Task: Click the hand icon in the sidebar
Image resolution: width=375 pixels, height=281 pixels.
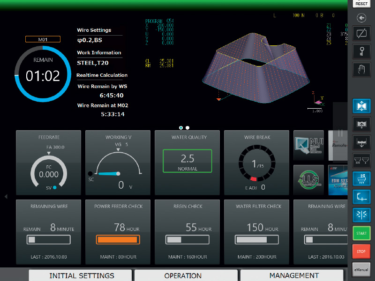Action: 361,69
